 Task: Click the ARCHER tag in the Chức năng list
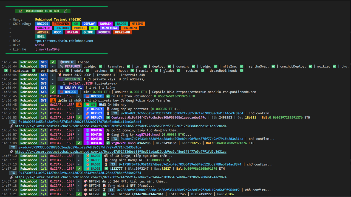click(x=43, y=32)
